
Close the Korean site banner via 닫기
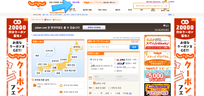(x=166, y=26)
